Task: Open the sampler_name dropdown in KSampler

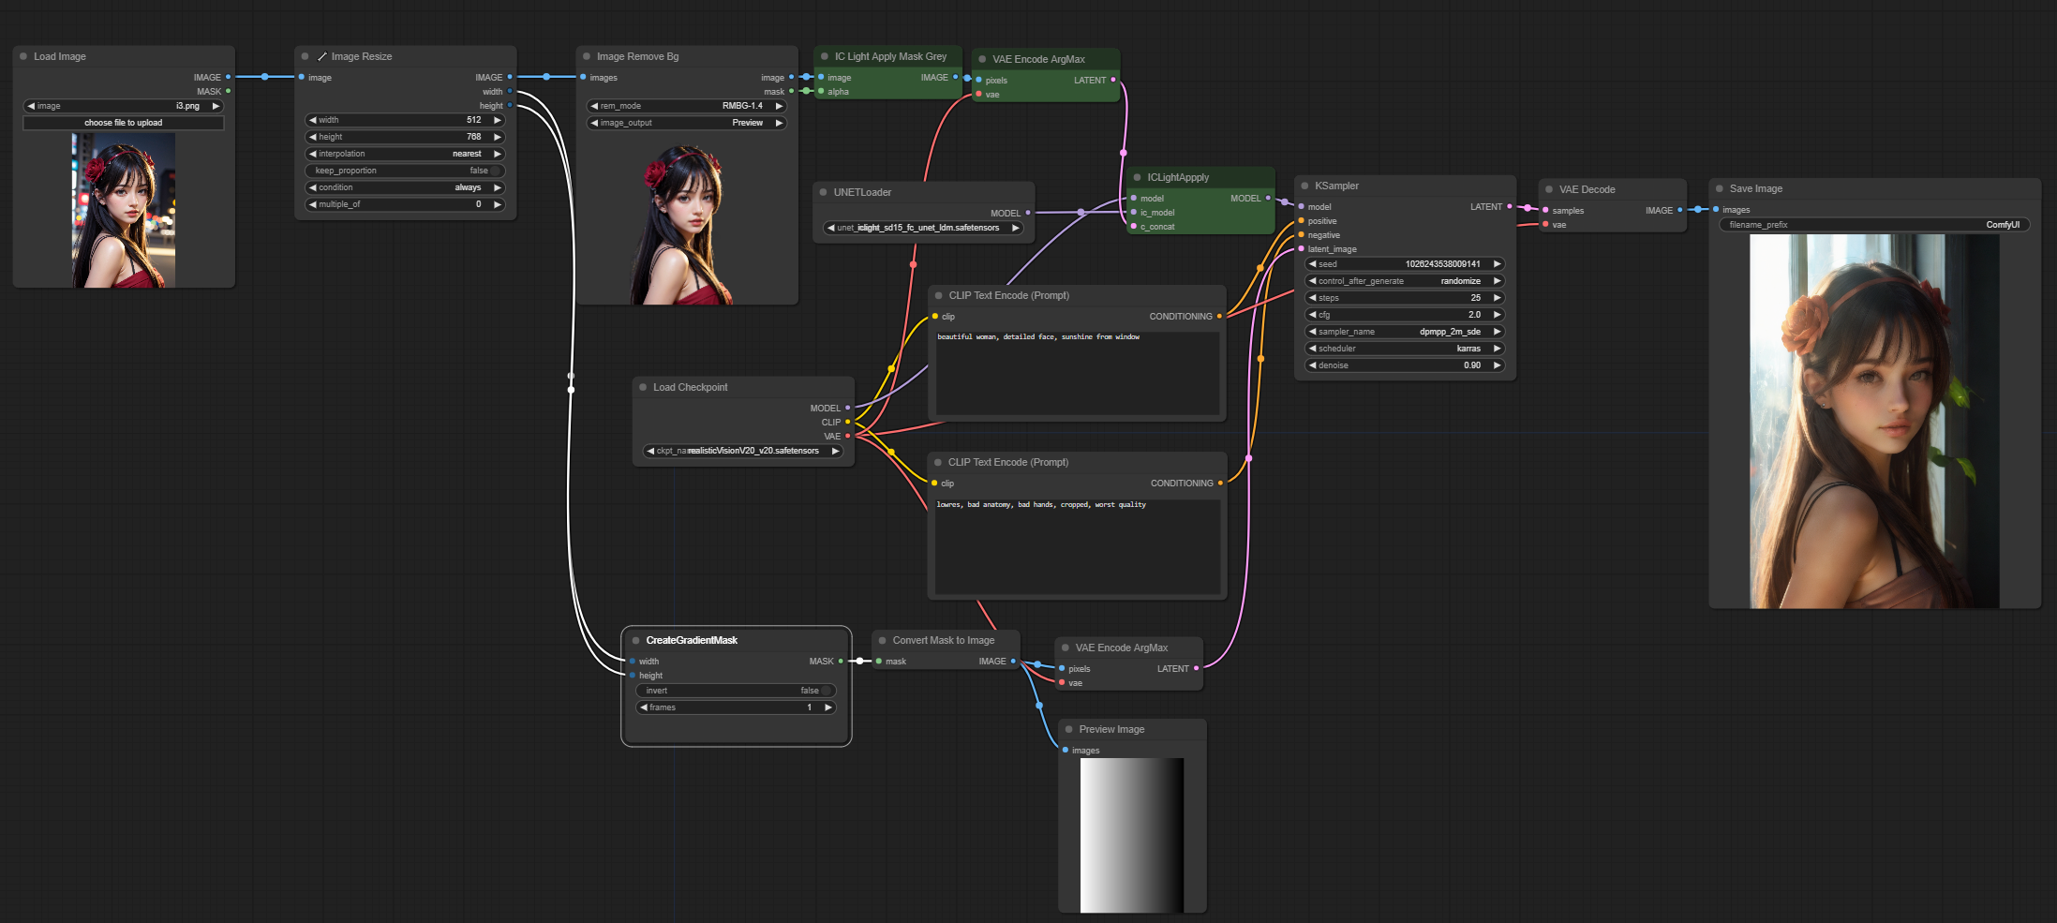Action: click(1404, 332)
